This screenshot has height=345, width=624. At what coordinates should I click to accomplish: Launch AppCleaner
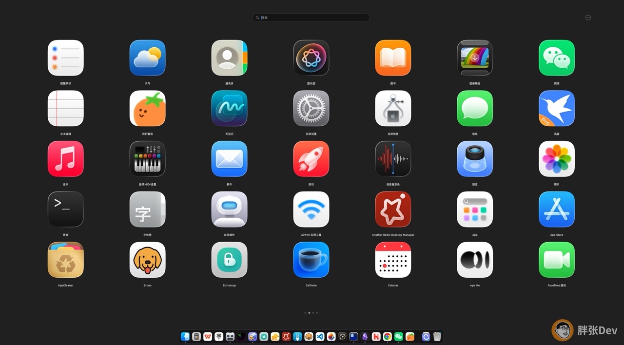click(66, 260)
